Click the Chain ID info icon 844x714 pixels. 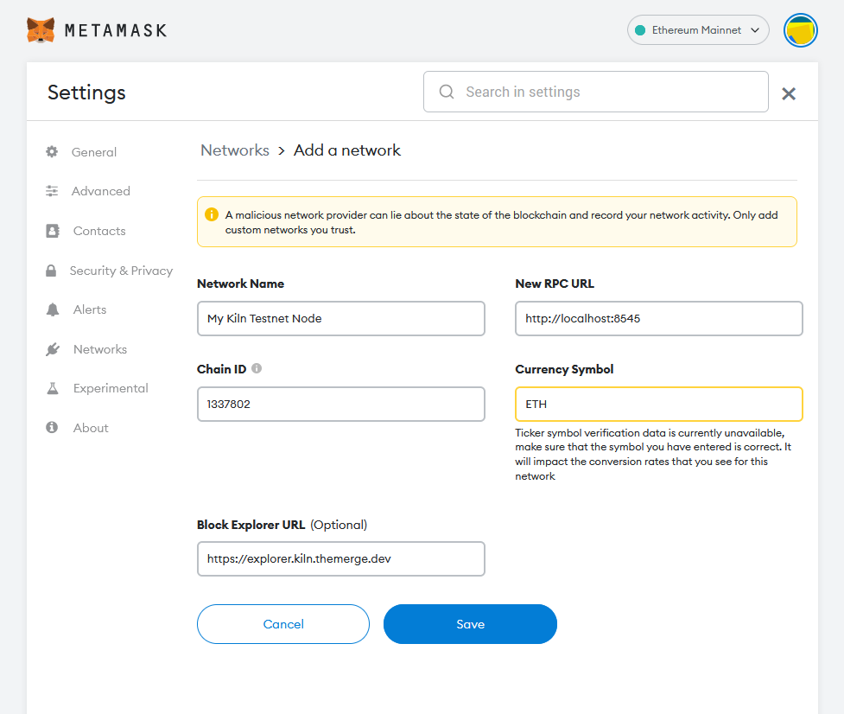257,368
